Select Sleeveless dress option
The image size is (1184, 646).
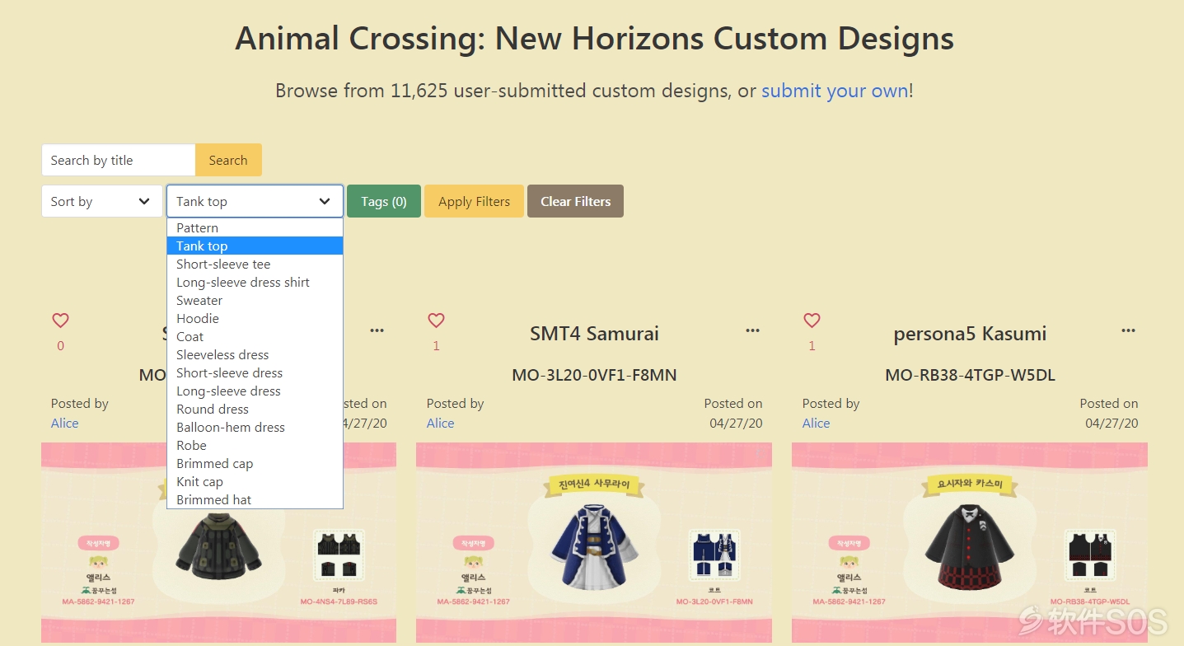255,354
